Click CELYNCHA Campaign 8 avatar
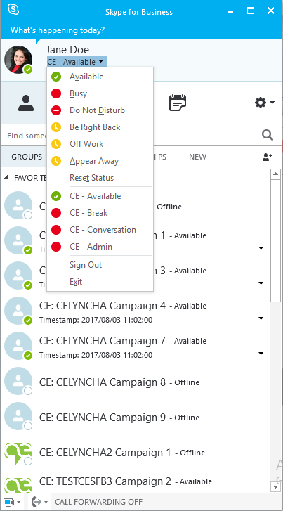This screenshot has width=283, height=511. [x=18, y=381]
